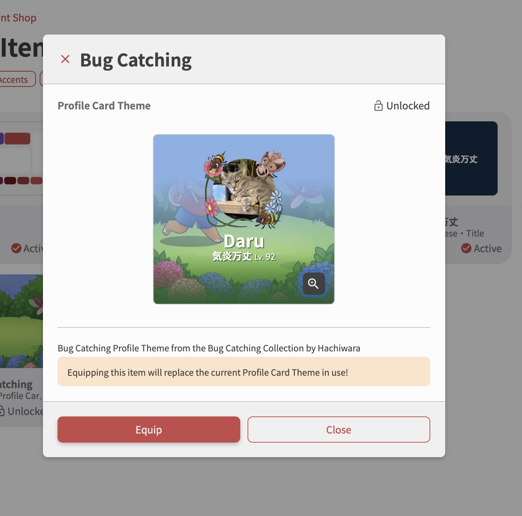Click the background Bug Catching theme thumbnail
Screen dimensions: 522x516
[21, 321]
